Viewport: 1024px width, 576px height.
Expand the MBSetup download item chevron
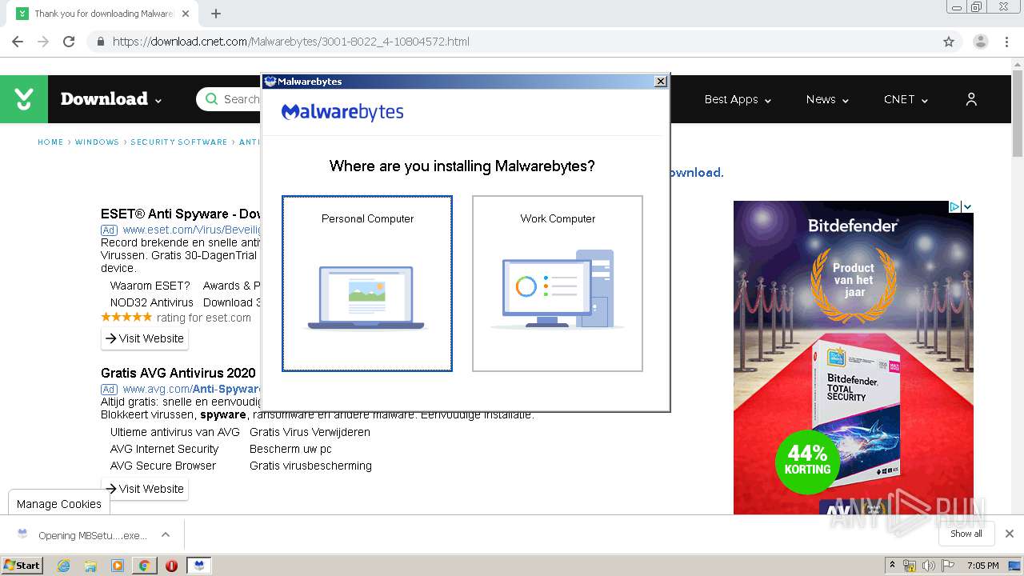pyautogui.click(x=166, y=534)
